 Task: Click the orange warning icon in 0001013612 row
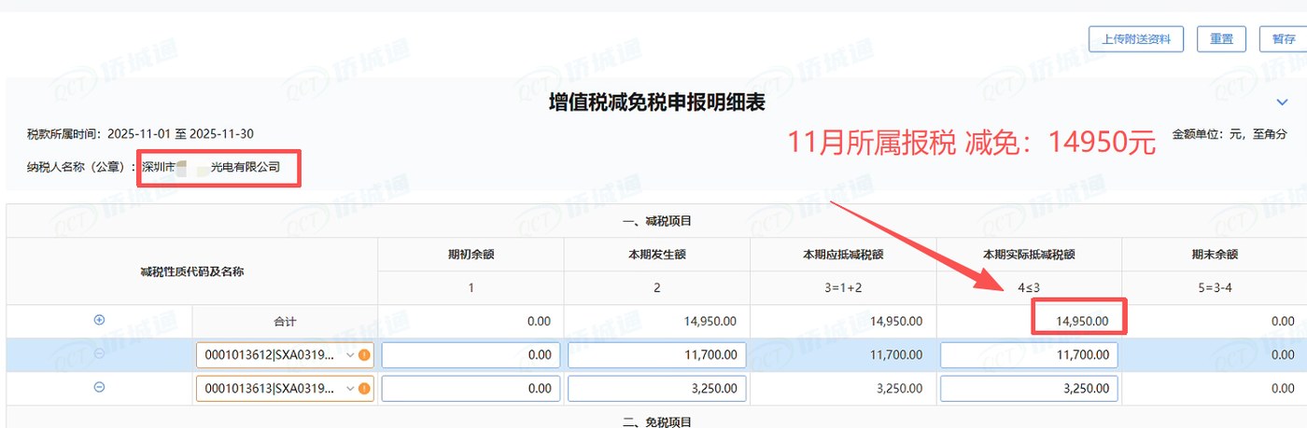point(364,355)
